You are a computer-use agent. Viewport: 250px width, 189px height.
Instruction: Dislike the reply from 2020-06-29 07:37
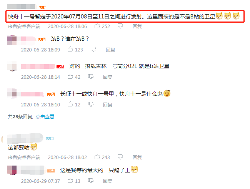(x=91, y=181)
